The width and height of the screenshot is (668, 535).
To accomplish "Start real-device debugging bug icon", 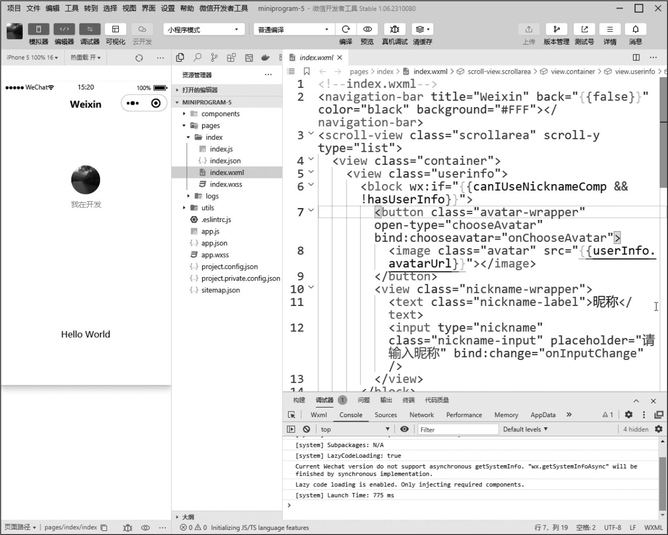I will point(395,29).
